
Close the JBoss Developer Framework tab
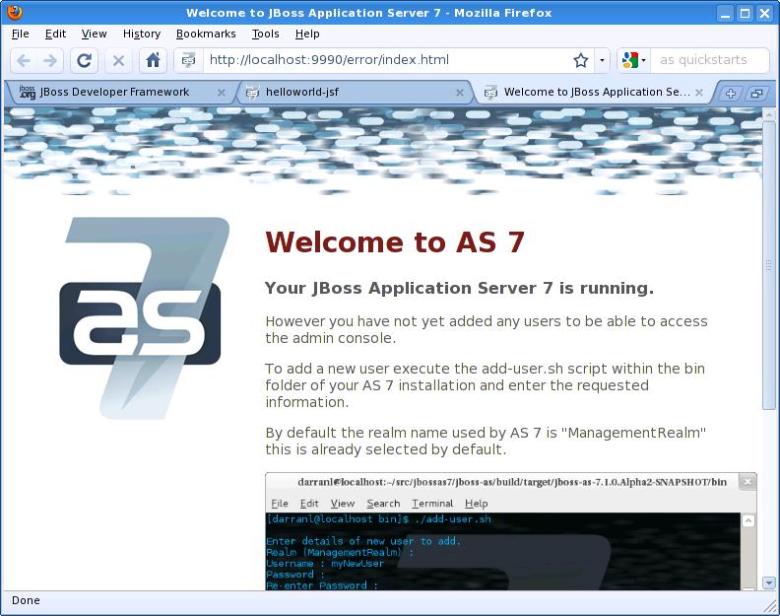point(222,93)
